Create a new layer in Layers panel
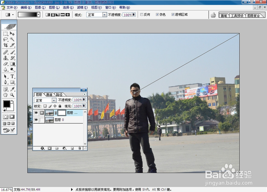Screen dimensions: 267x192 coord(72,148)
